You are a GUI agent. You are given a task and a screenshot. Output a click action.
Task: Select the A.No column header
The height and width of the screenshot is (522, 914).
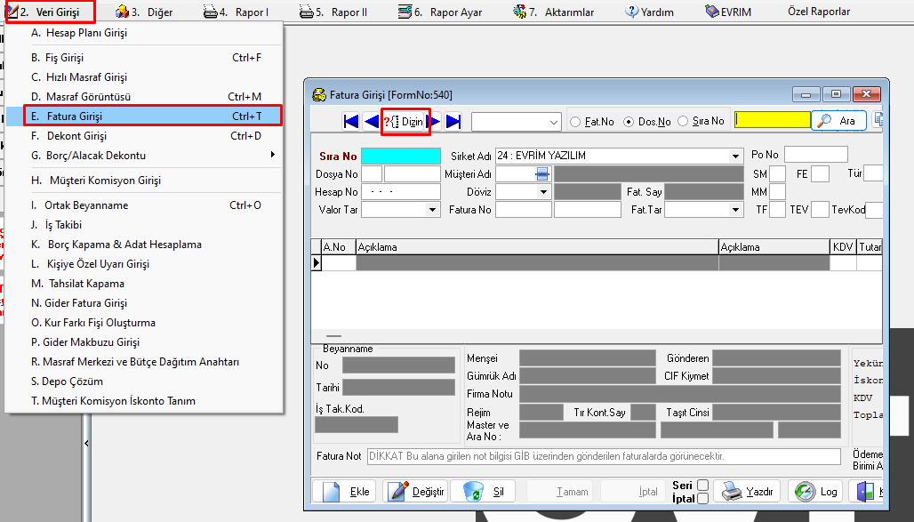tap(339, 247)
